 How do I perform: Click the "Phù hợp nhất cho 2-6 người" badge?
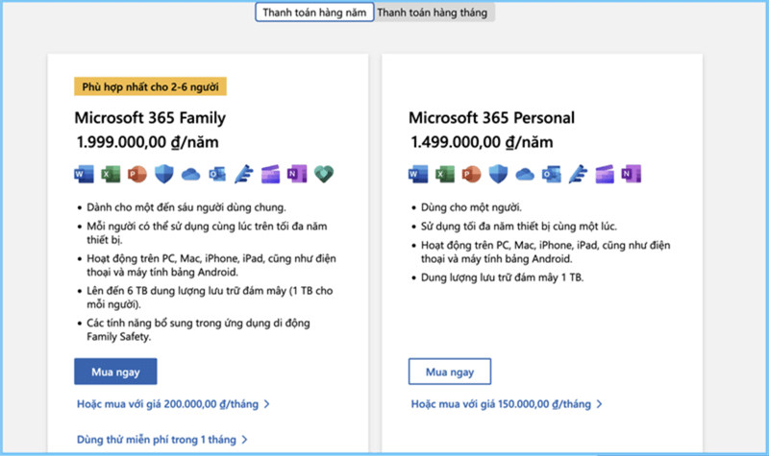tap(150, 86)
